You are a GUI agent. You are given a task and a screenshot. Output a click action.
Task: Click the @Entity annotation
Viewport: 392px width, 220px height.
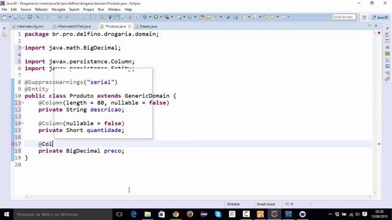(x=37, y=89)
